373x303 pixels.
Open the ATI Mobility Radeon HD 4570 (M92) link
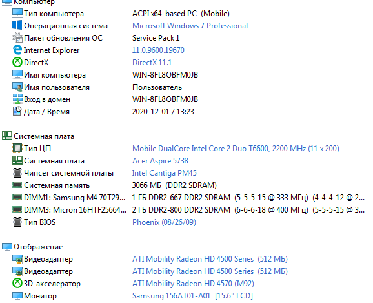193,284
